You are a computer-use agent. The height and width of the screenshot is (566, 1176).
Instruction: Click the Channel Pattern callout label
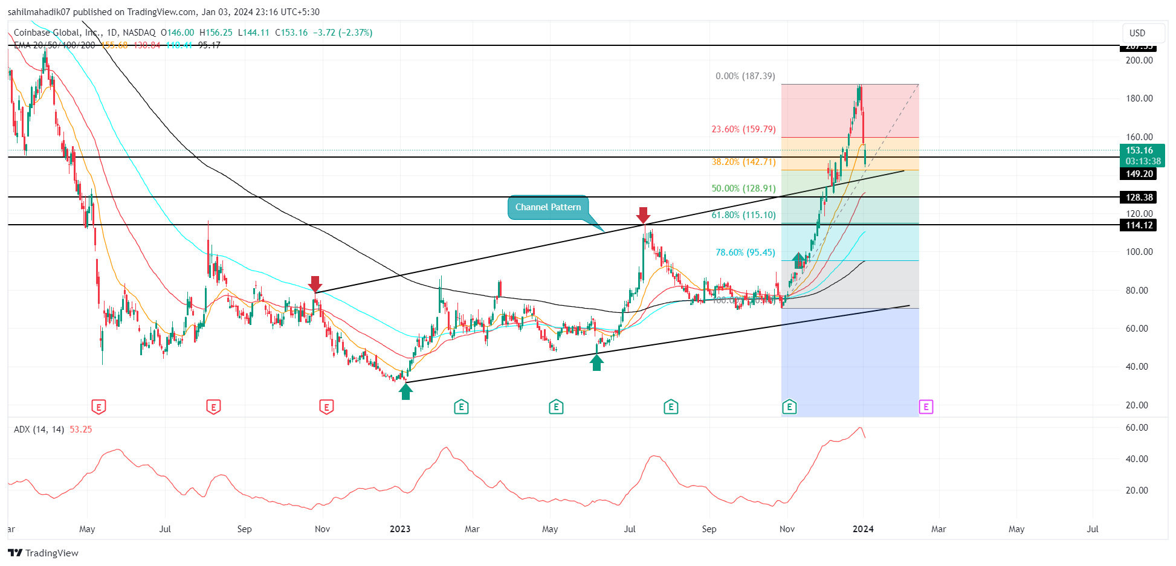click(548, 207)
